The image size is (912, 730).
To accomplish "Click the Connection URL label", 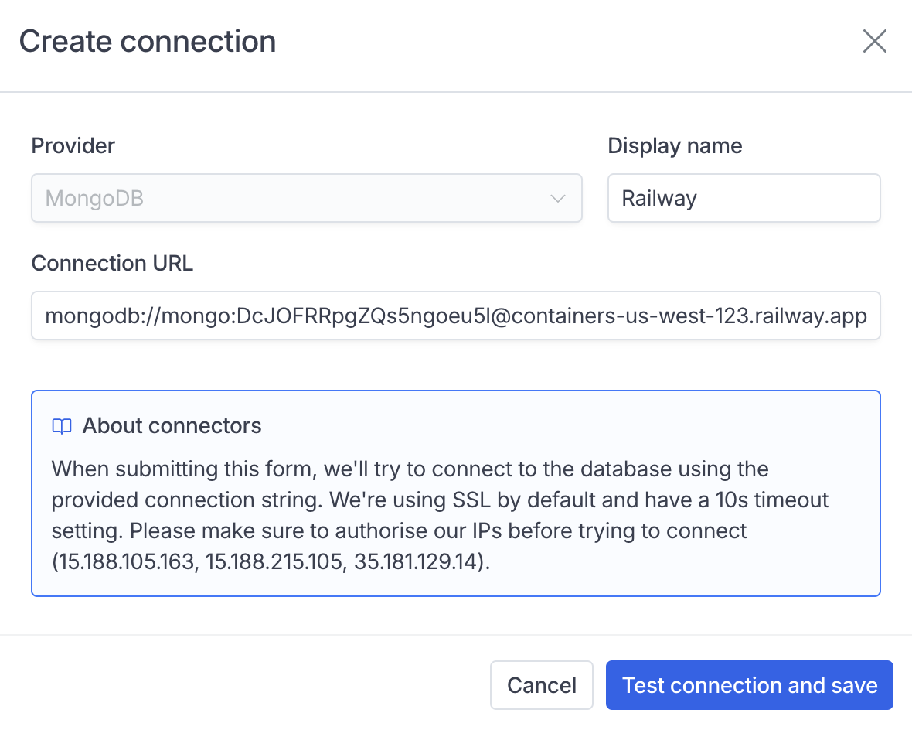I will coord(112,263).
